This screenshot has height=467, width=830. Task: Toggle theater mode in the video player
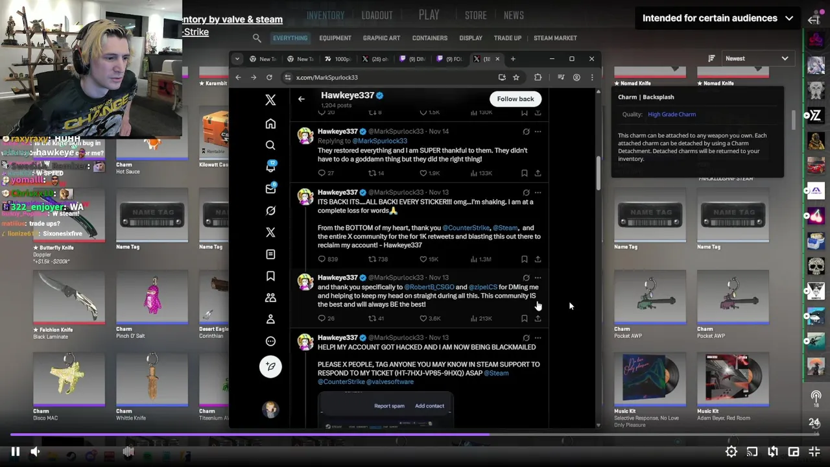coord(794,452)
